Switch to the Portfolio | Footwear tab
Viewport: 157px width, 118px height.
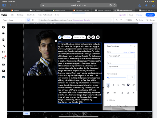[x=103, y=11]
